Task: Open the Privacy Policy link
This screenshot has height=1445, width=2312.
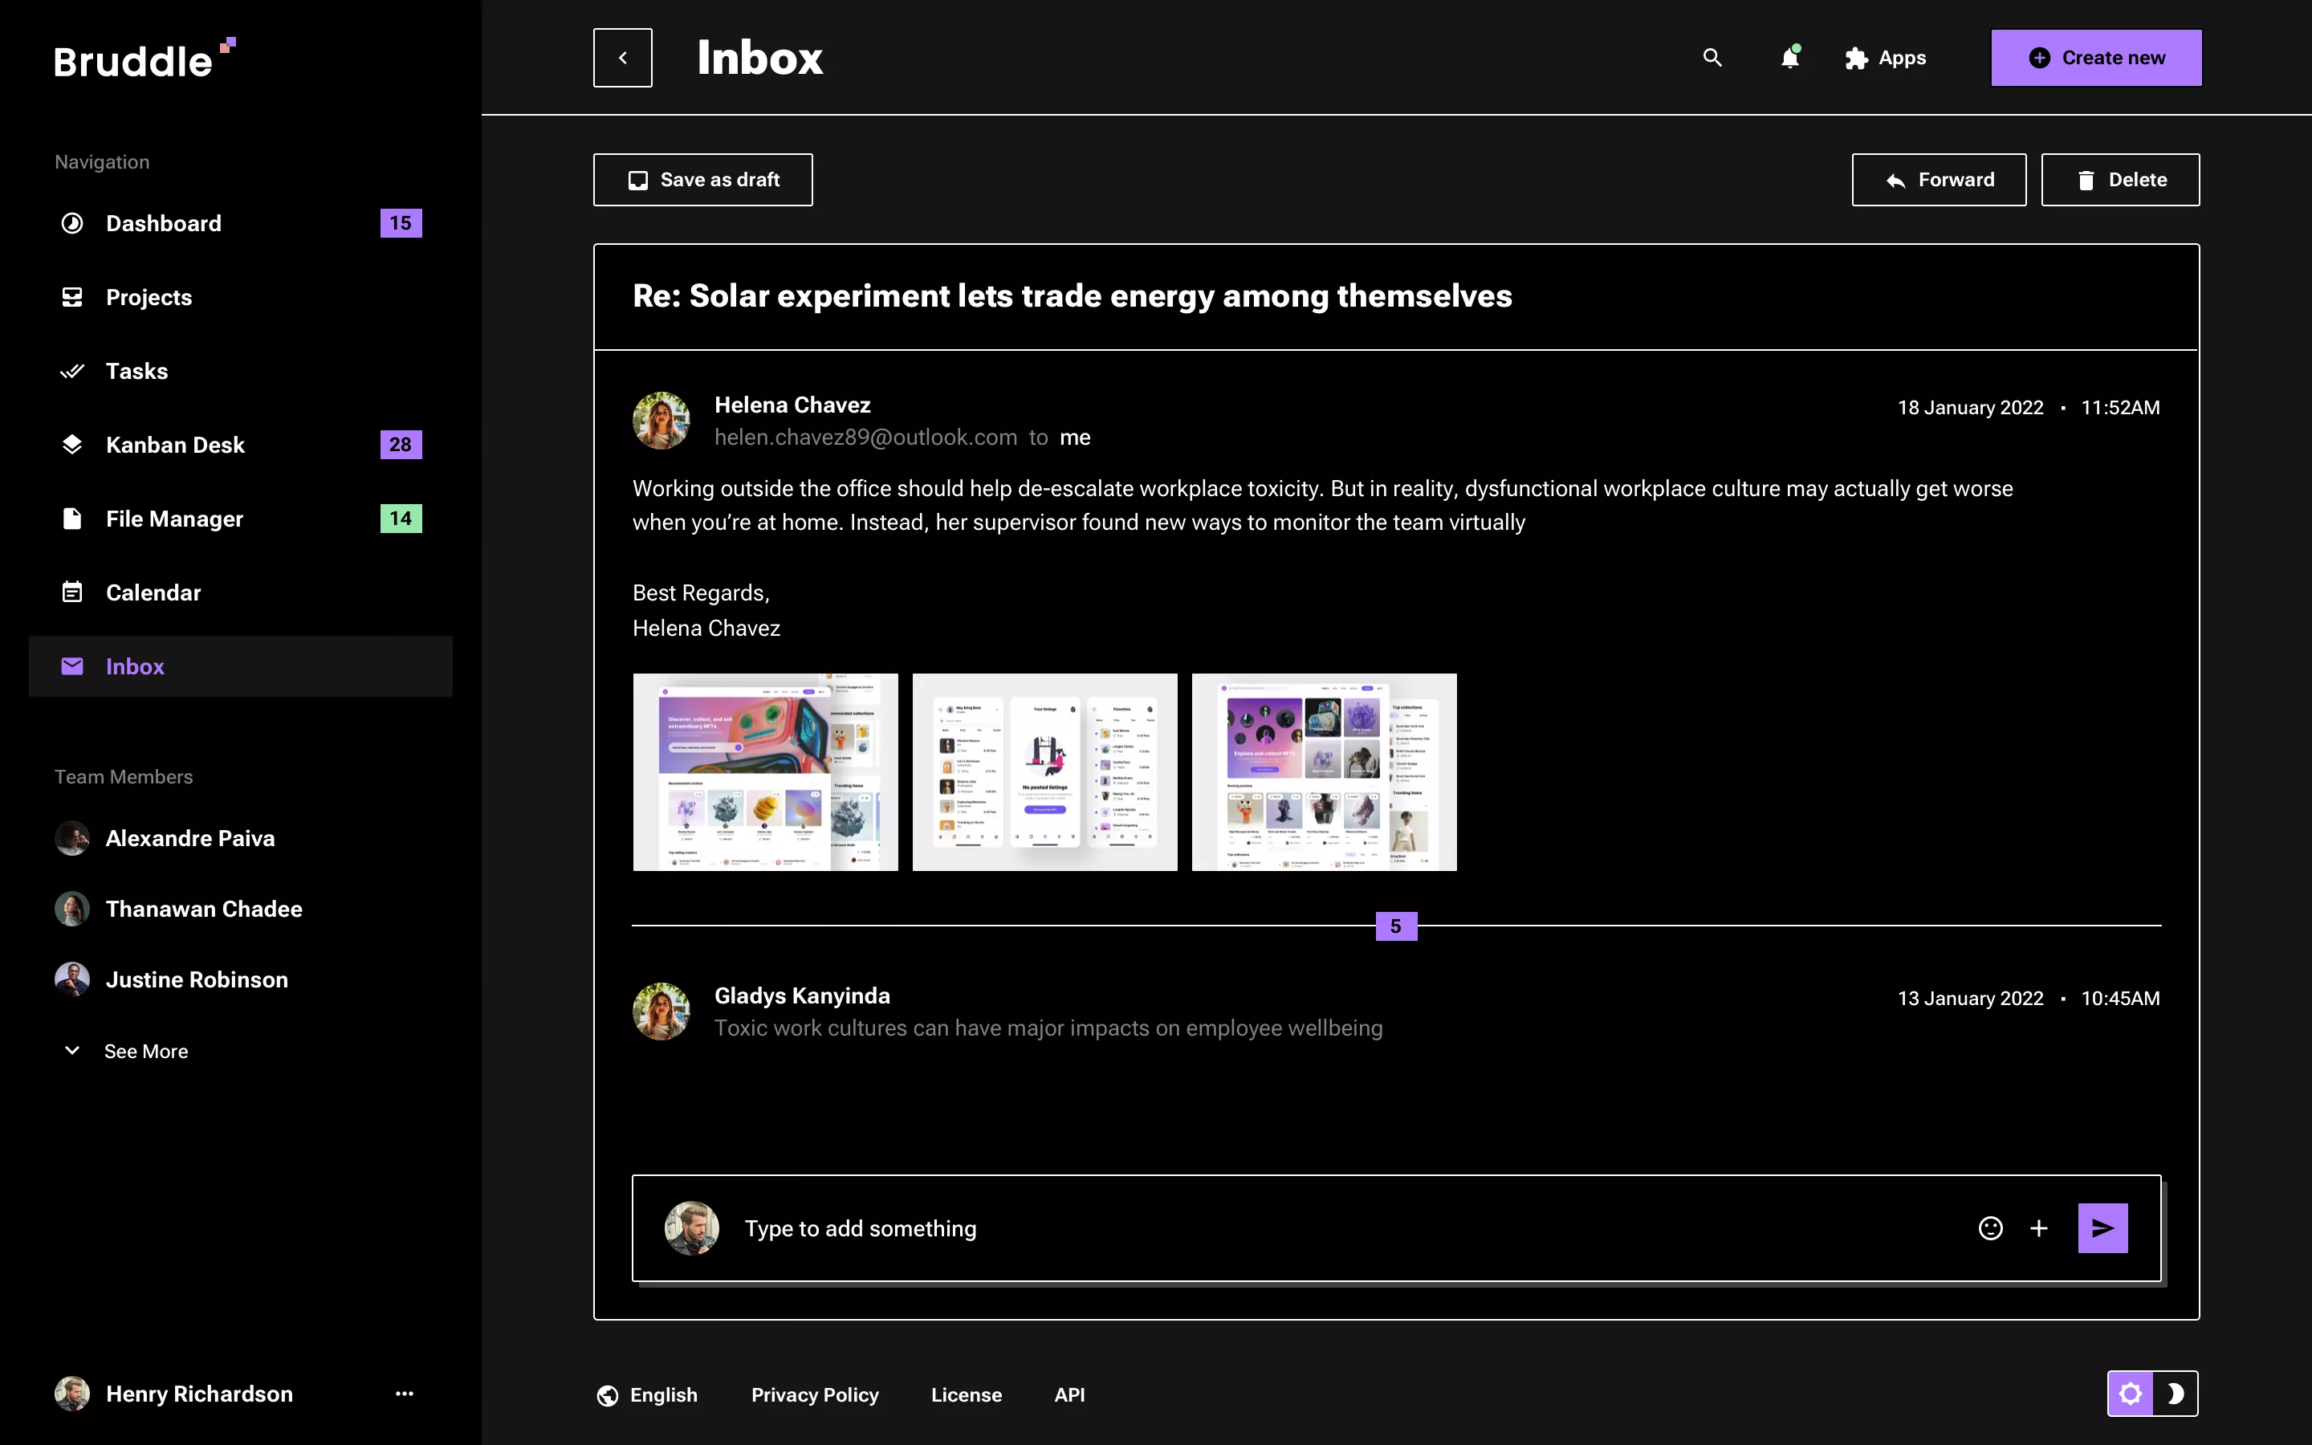Action: point(814,1394)
